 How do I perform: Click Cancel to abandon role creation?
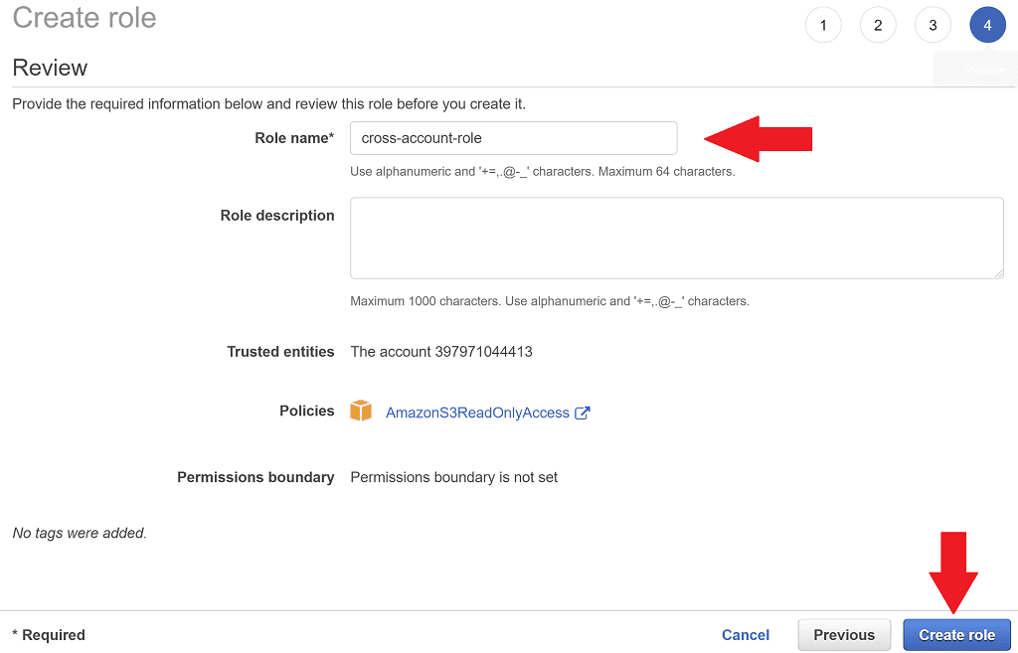tap(746, 634)
